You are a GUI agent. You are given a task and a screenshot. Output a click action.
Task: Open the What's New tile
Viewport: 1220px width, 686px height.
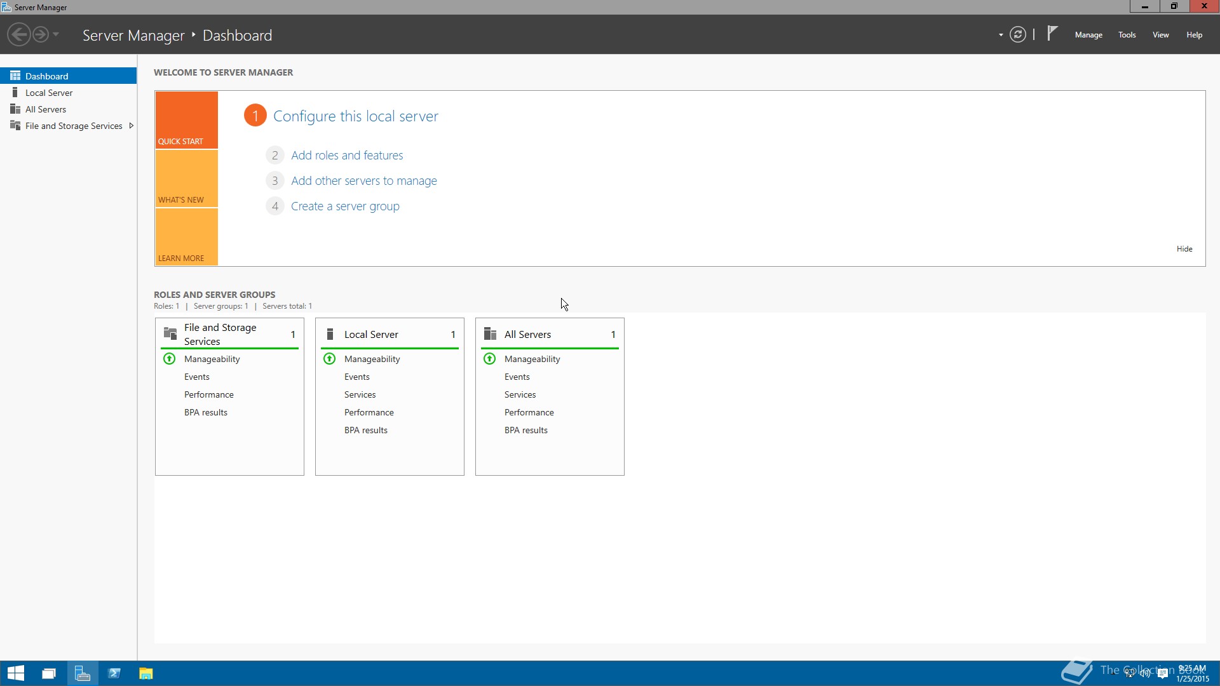coord(187,178)
